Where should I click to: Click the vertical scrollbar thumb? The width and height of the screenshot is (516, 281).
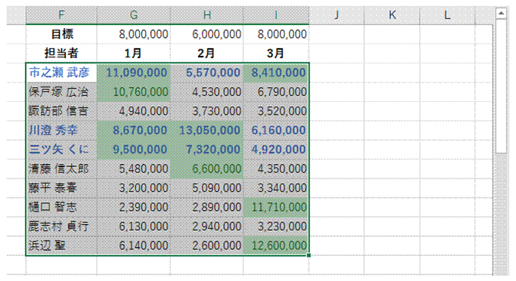(501, 86)
